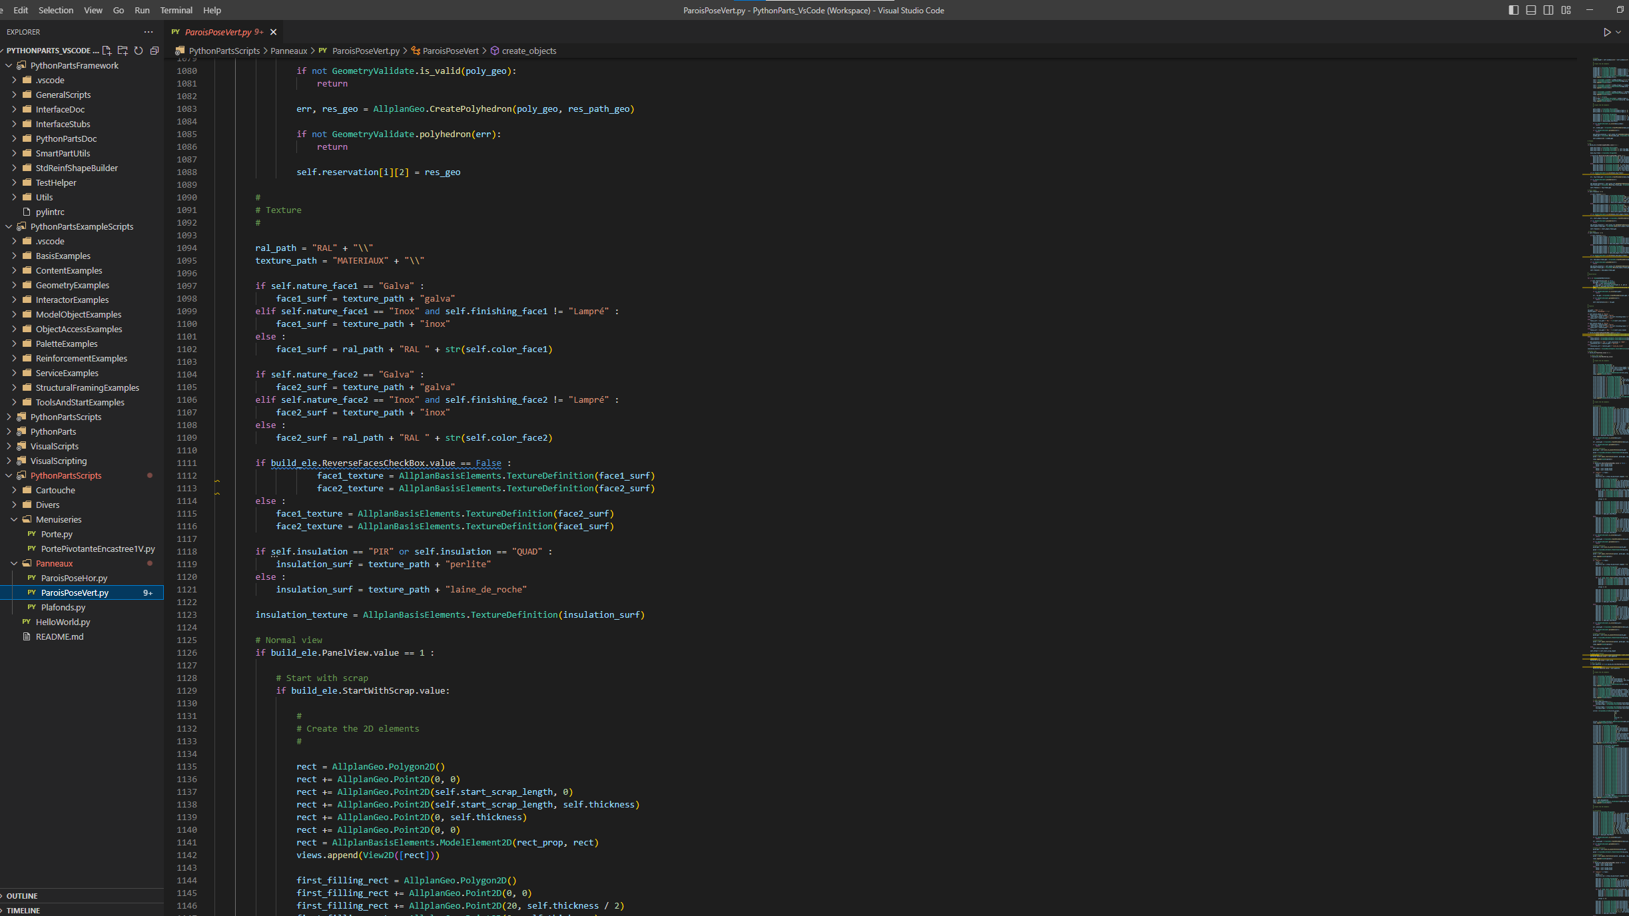Open the Plafonds.py file
The width and height of the screenshot is (1629, 916).
pyautogui.click(x=63, y=607)
